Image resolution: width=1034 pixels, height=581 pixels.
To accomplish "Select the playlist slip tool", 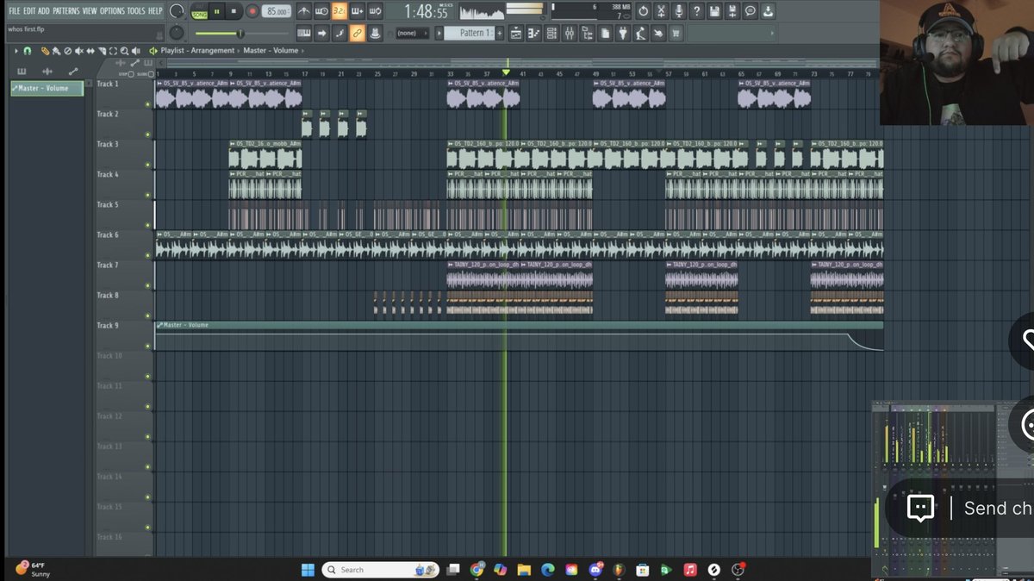I will click(90, 51).
